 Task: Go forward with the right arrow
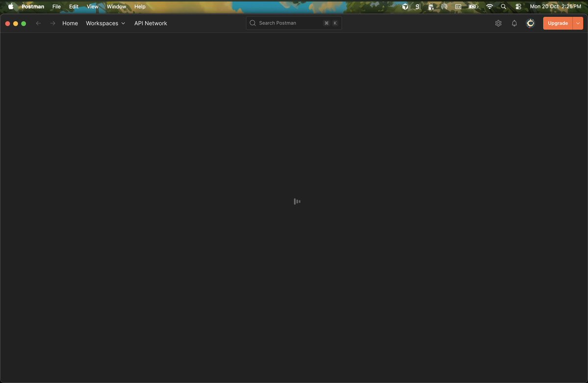tap(52, 23)
